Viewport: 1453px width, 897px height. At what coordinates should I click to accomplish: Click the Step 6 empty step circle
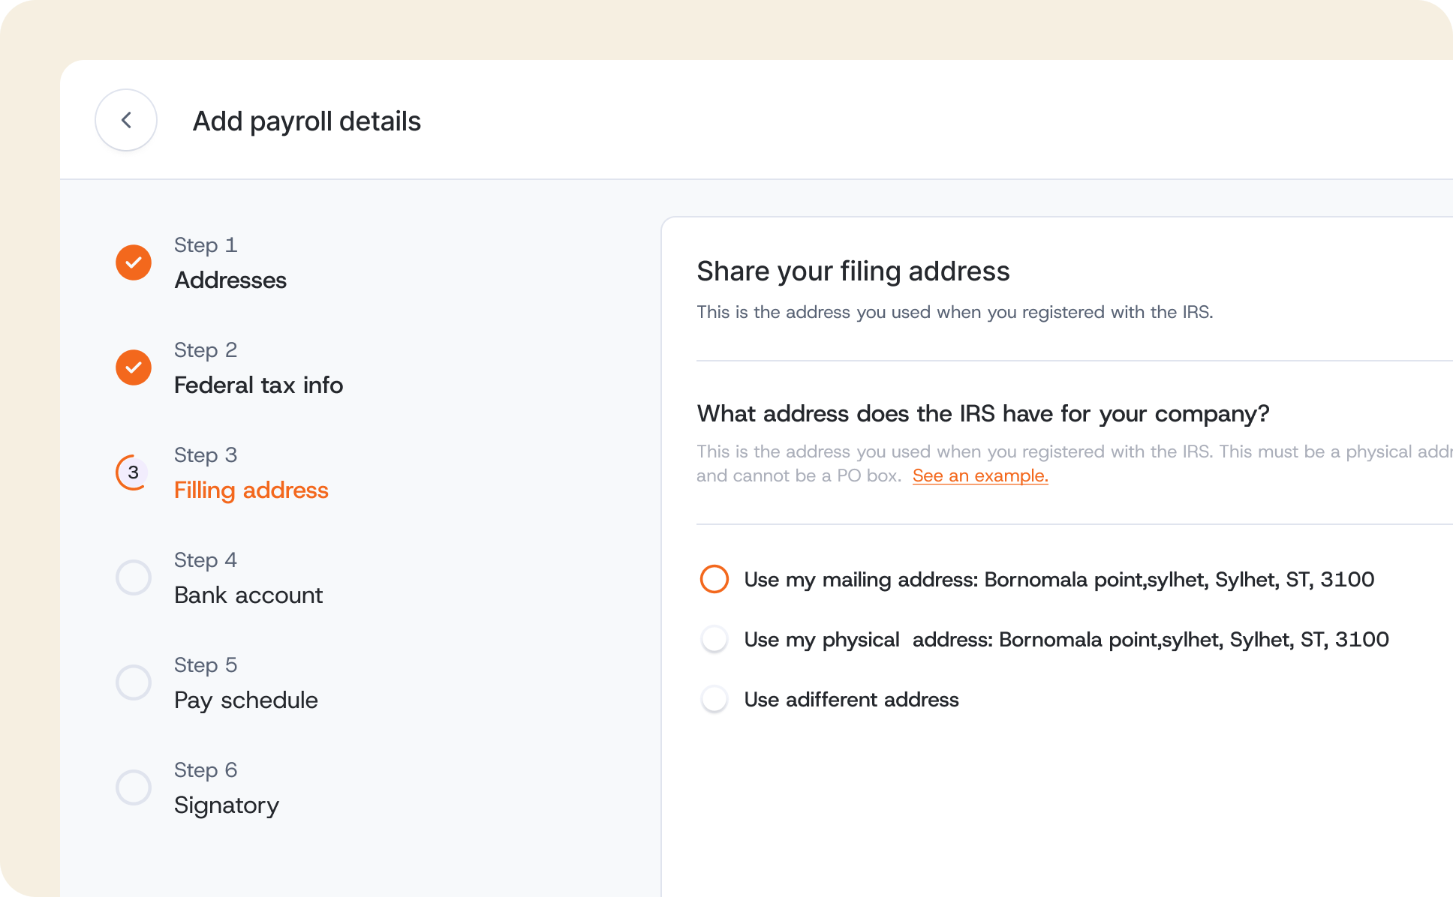133,787
